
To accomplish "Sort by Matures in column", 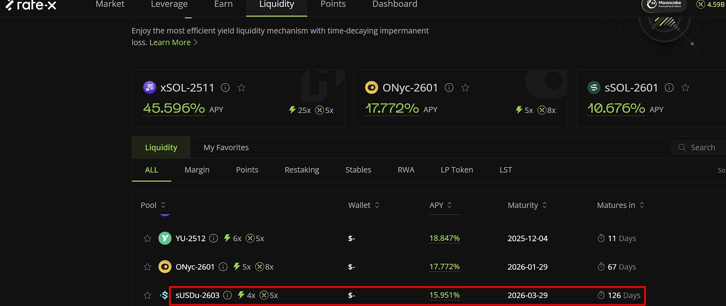I will (620, 205).
